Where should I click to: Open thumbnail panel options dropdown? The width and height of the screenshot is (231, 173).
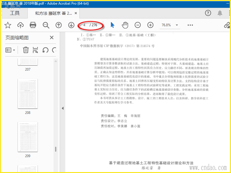click(10, 50)
